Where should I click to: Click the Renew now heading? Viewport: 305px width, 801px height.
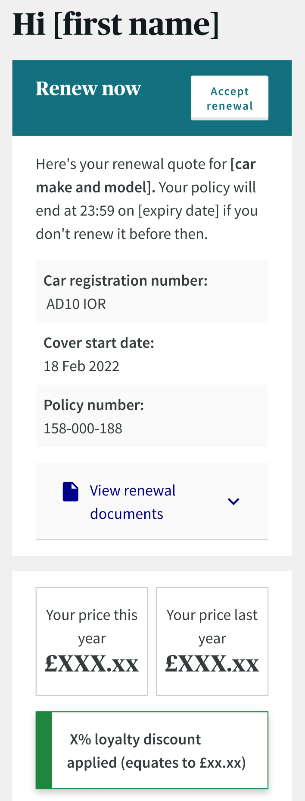pyautogui.click(x=88, y=88)
